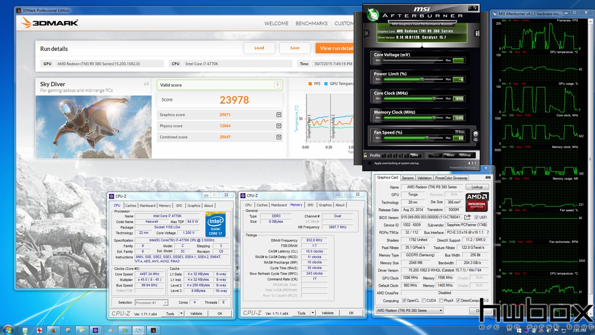Click the Save button in Run details
The image size is (595, 335).
[x=295, y=48]
